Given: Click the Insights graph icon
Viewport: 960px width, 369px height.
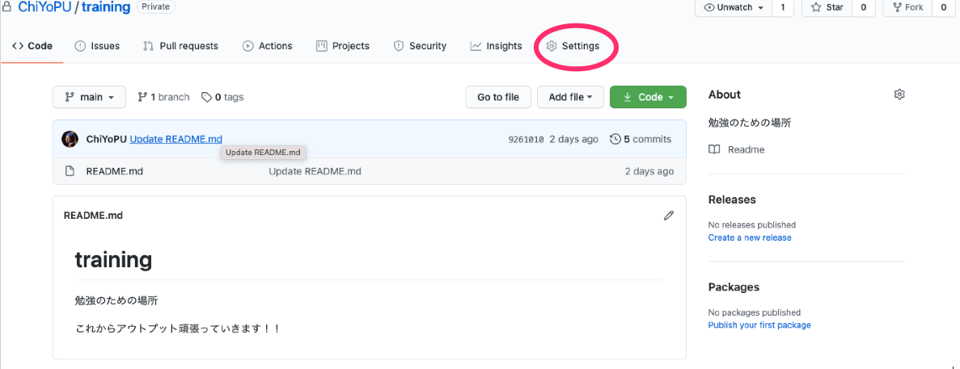Looking at the screenshot, I should [476, 46].
